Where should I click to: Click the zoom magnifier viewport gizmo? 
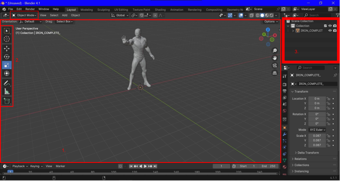[275, 51]
